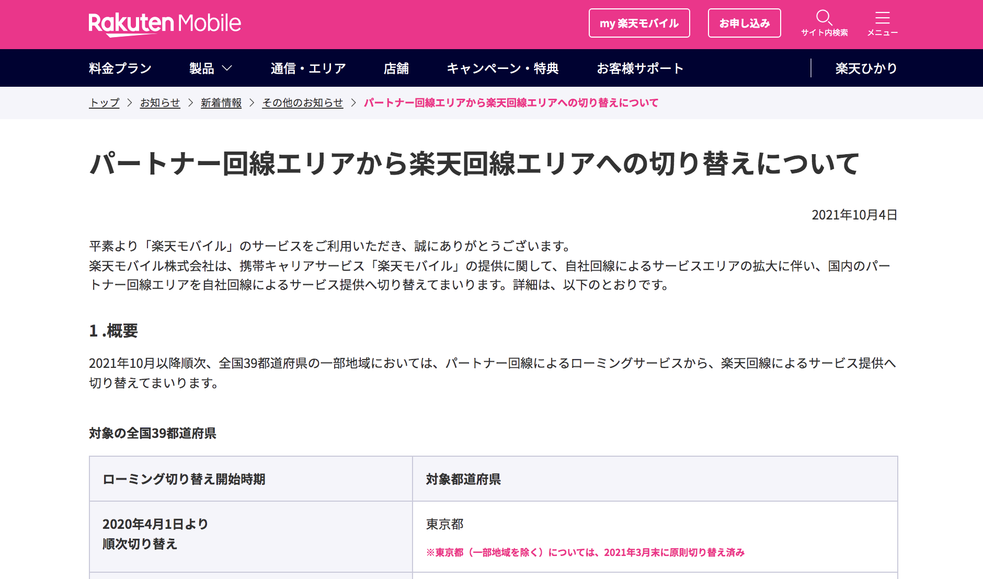Go to トップ breadcrumb link

point(104,103)
